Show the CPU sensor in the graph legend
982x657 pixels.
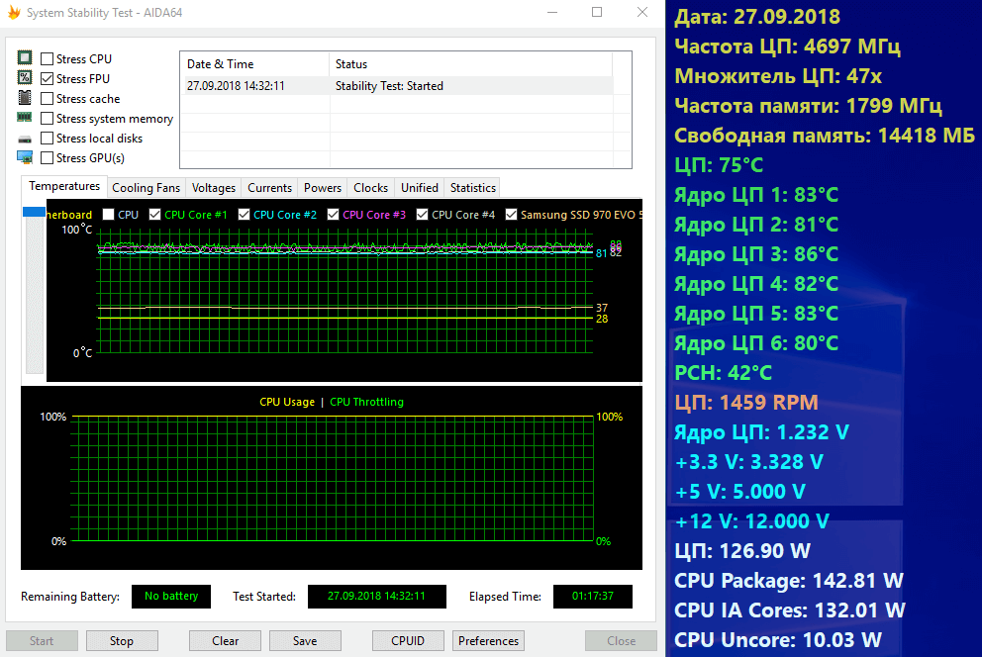(108, 215)
